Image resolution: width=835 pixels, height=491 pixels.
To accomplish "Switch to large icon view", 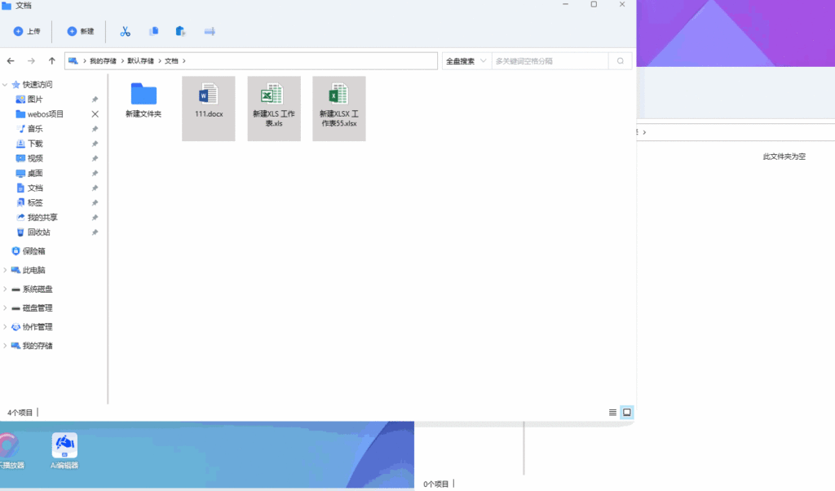I will (x=626, y=413).
